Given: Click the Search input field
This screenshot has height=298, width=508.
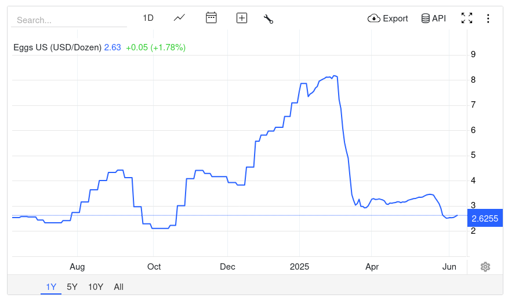Looking at the screenshot, I should (x=68, y=20).
